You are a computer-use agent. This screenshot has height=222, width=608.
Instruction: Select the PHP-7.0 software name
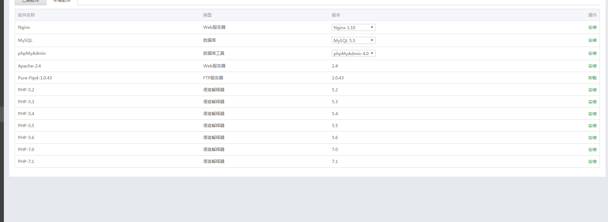26,150
